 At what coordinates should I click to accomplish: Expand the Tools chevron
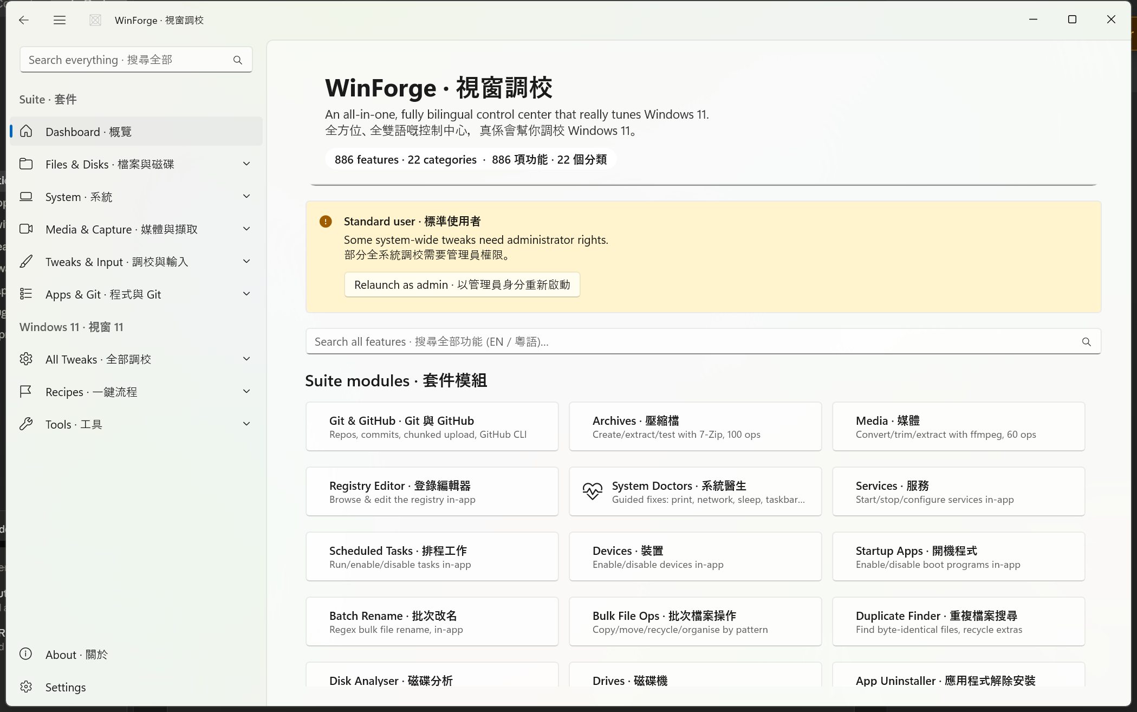(246, 424)
